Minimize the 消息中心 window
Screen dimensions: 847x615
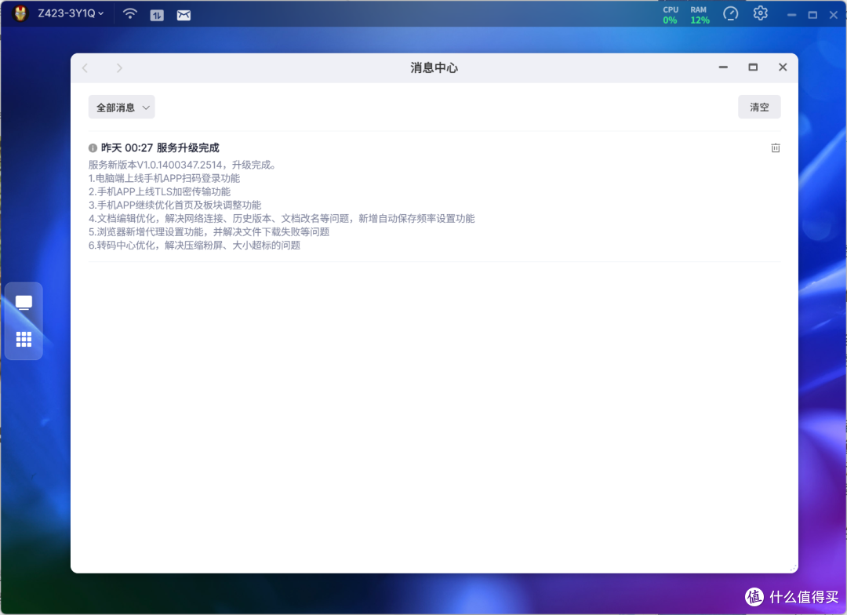click(722, 67)
